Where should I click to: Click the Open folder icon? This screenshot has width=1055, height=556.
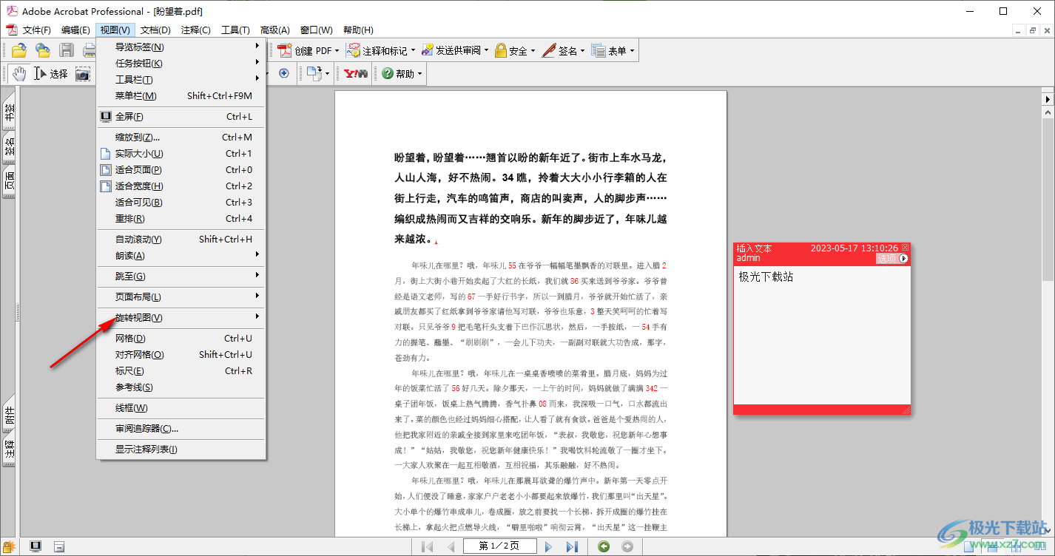(18, 50)
